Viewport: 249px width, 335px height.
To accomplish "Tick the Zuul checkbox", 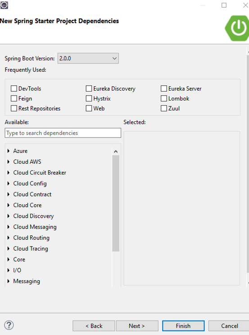I will coord(163,108).
